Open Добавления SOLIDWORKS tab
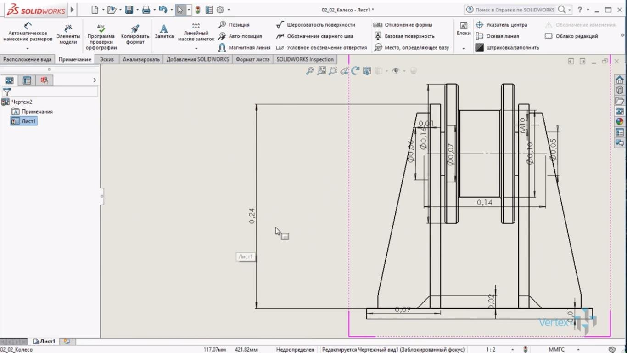This screenshot has width=627, height=353. (x=198, y=59)
